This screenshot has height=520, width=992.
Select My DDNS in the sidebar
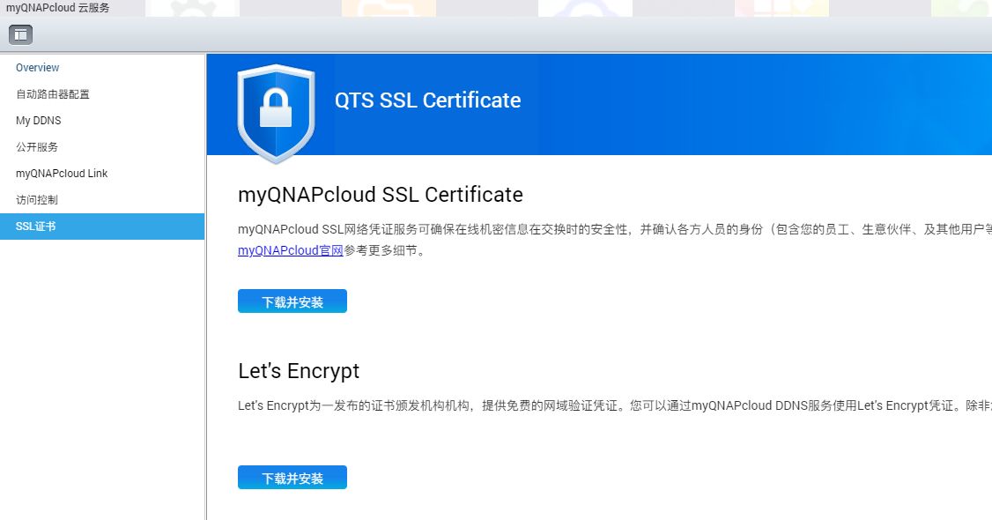click(x=39, y=121)
